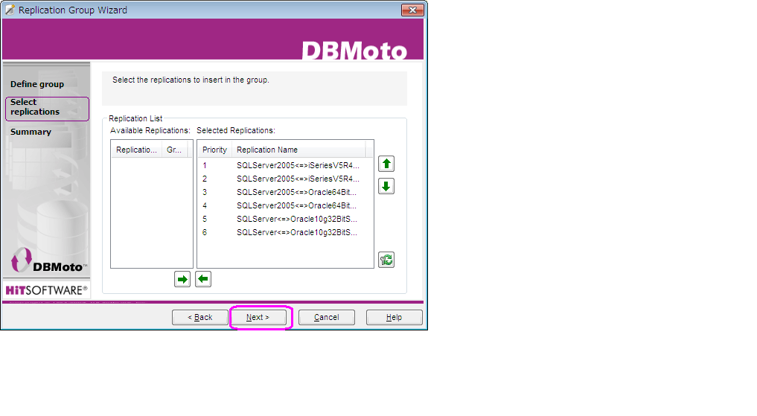This screenshot has height=416, width=757.
Task: Click the Back button
Action: point(200,317)
